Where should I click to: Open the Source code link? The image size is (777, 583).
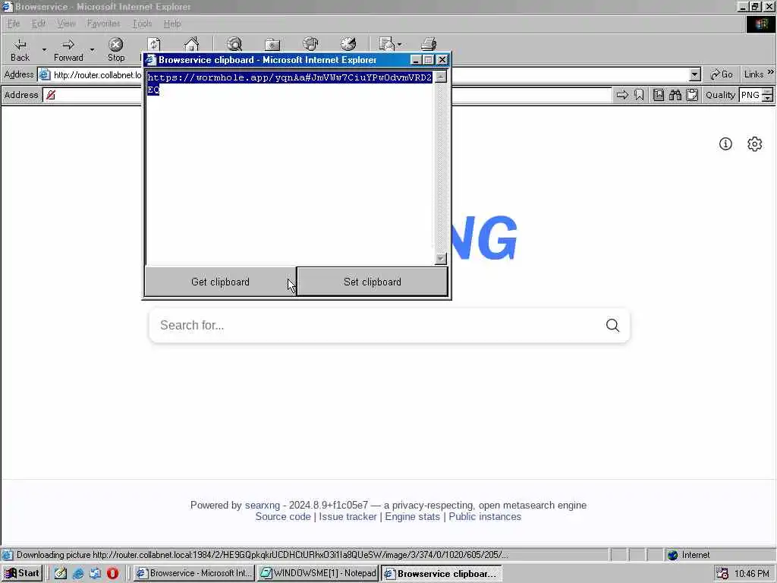coord(282,516)
